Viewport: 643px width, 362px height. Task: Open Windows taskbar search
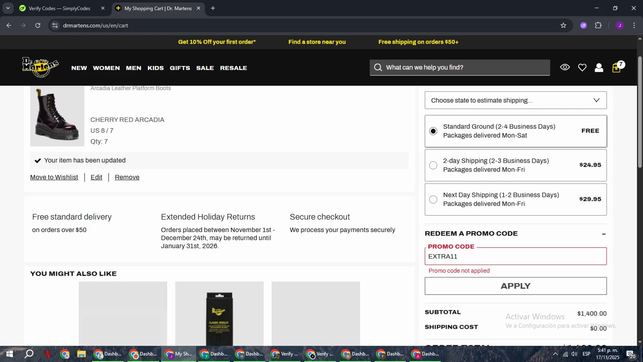click(29, 354)
